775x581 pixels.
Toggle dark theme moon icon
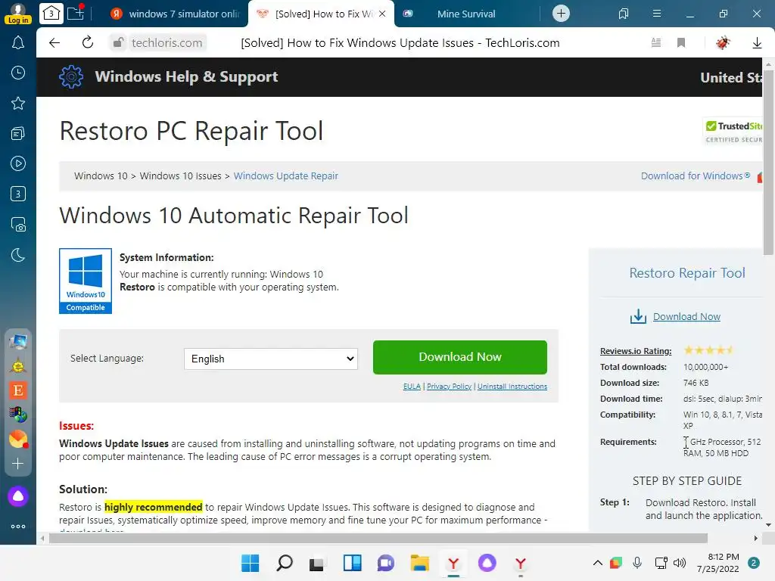[x=18, y=255]
